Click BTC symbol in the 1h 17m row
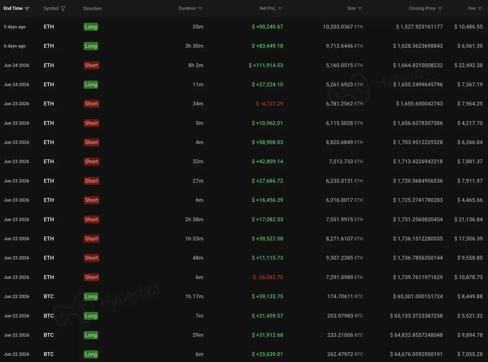488x362 pixels. (49, 297)
